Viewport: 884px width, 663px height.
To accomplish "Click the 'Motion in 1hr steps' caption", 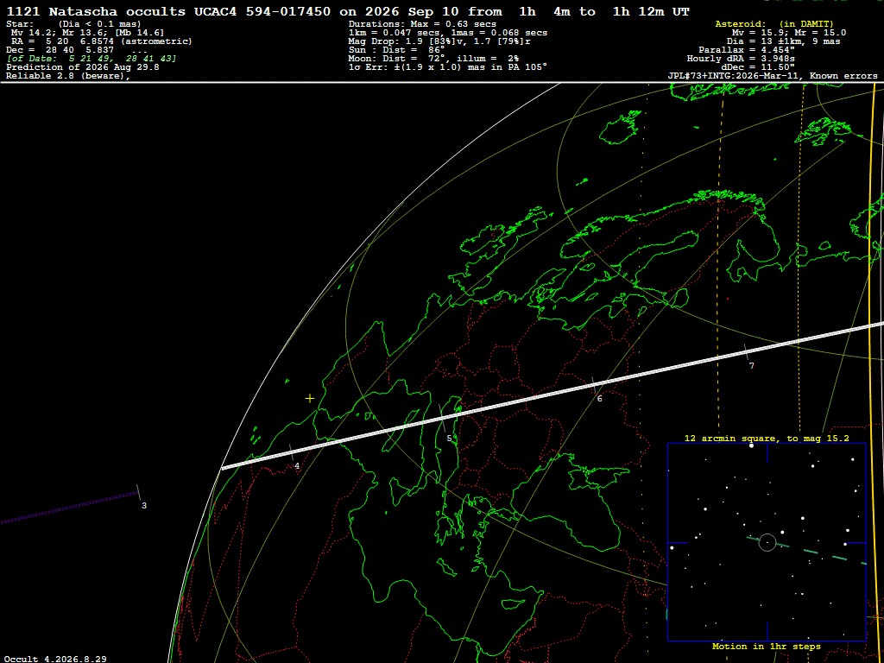I will tap(767, 646).
